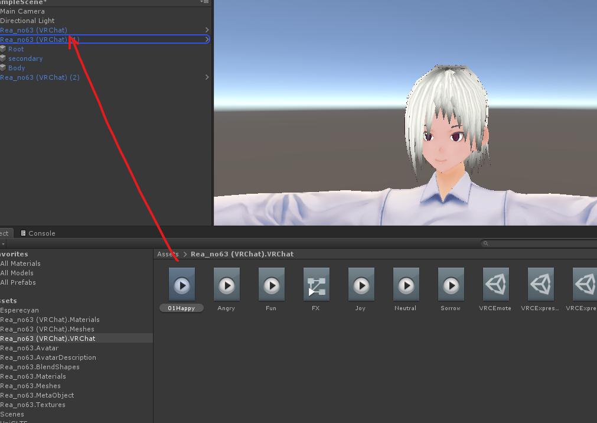This screenshot has width=597, height=423.
Task: Open the Rea_no63.Materials folder
Action: [x=33, y=376]
